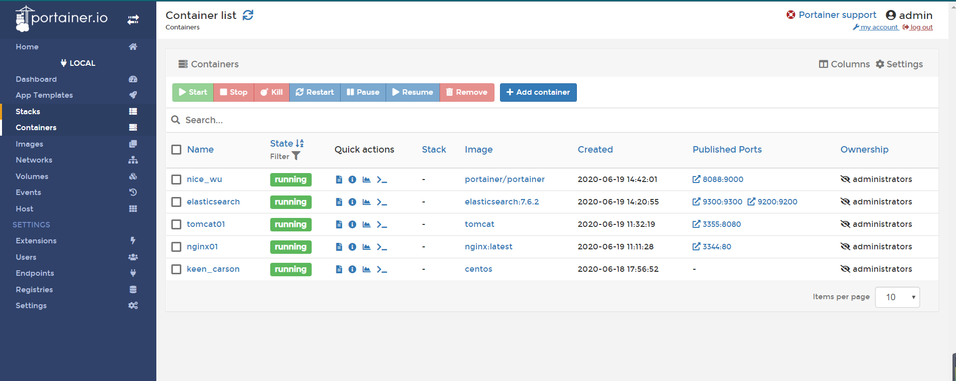Click the Restart button
956x381 pixels.
click(x=315, y=92)
